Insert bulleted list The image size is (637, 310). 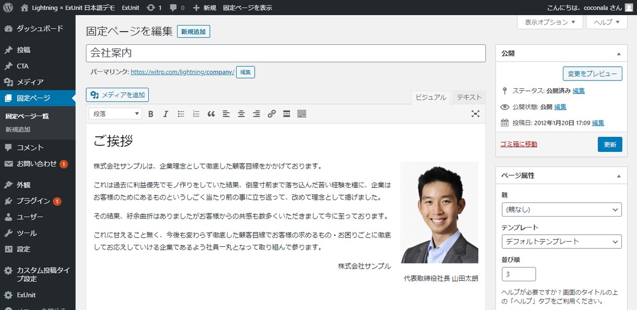pos(181,114)
